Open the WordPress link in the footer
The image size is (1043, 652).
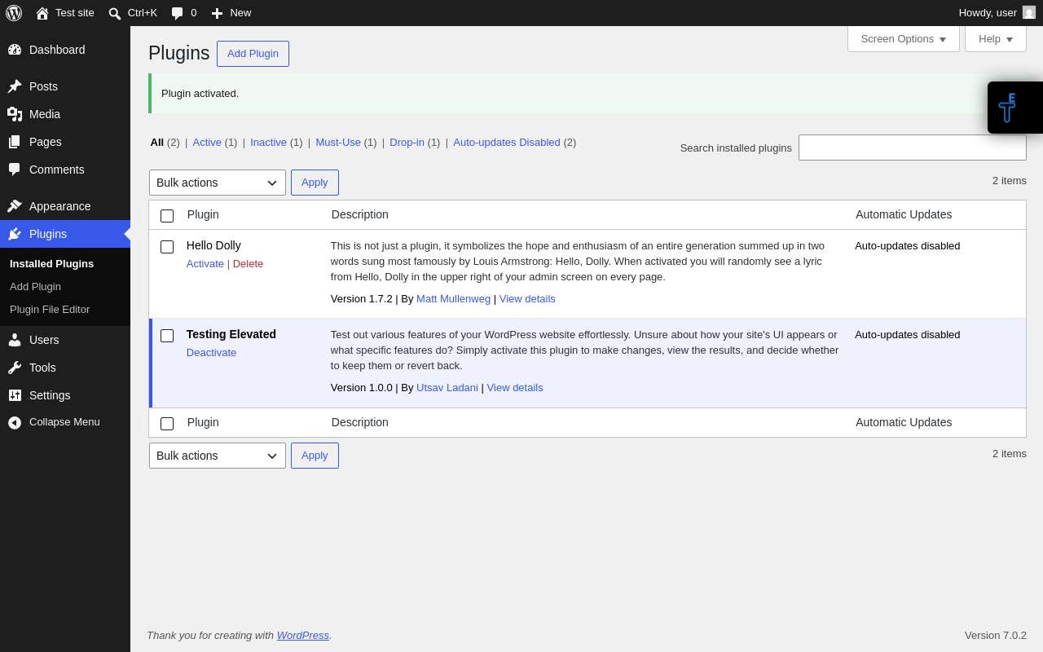(x=303, y=635)
